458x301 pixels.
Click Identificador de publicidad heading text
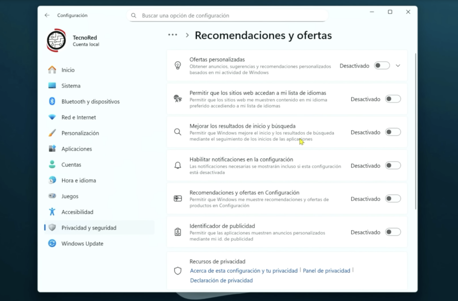coord(222,226)
